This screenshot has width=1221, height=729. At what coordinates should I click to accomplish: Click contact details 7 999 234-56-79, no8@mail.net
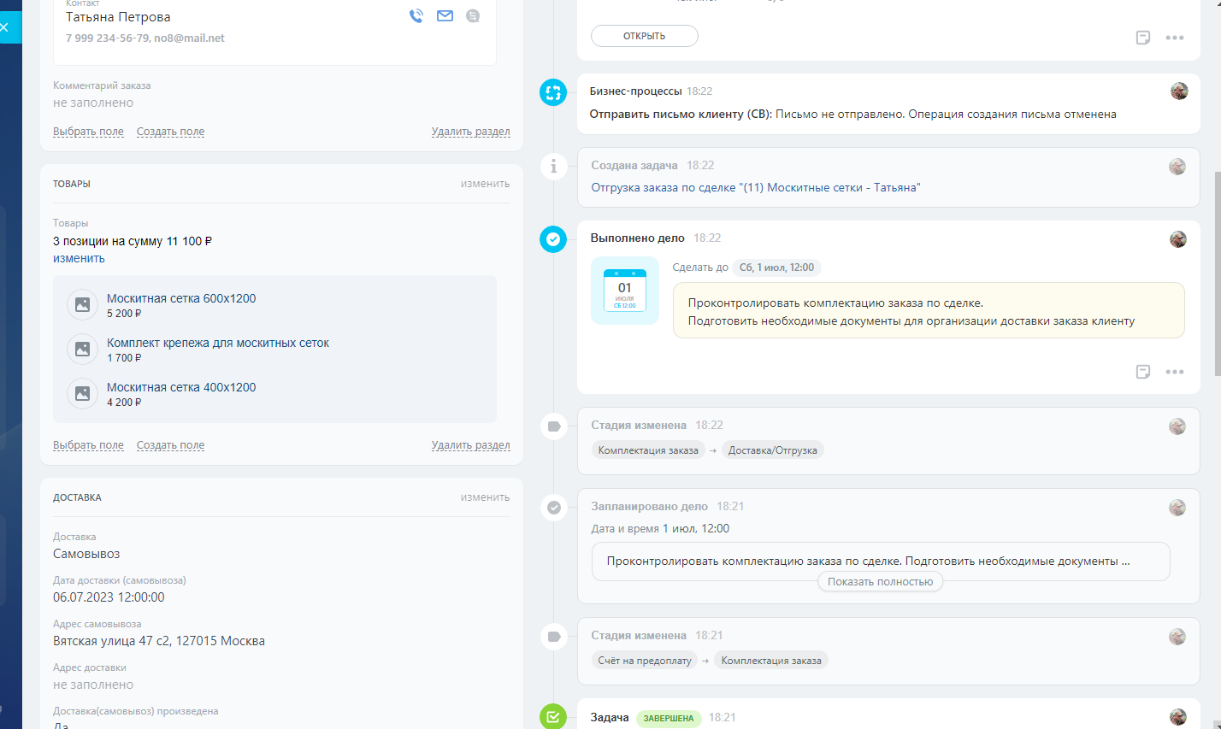click(145, 38)
